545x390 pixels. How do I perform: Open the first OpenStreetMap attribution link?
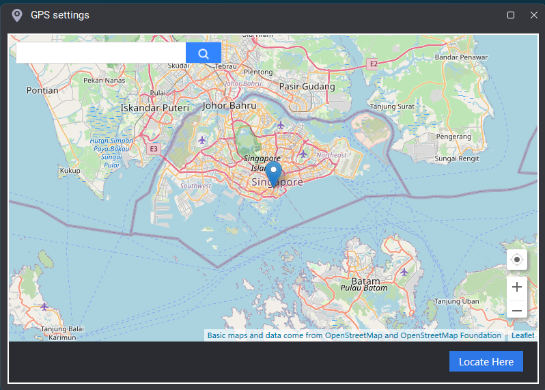coord(353,335)
